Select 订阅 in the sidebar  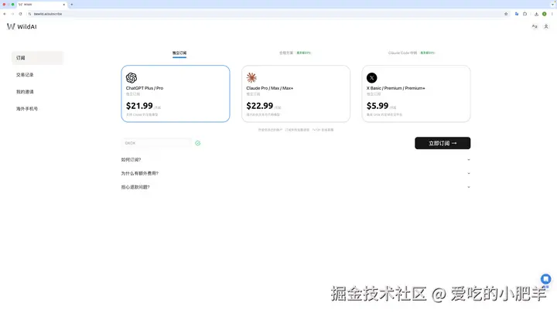(x=37, y=58)
